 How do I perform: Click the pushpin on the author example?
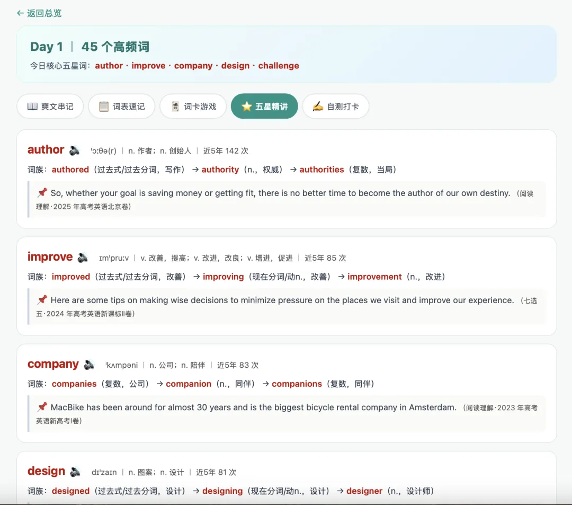pos(42,192)
